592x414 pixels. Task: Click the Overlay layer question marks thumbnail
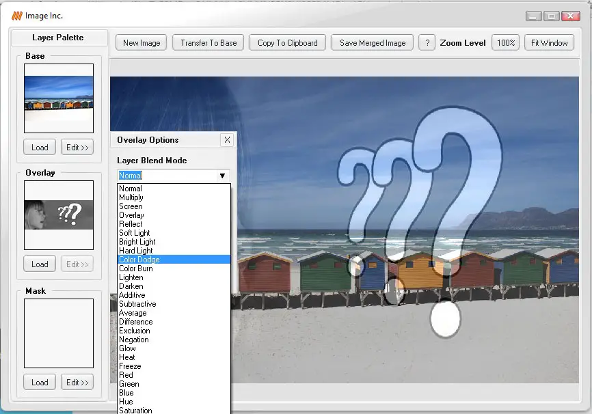pyautogui.click(x=59, y=215)
